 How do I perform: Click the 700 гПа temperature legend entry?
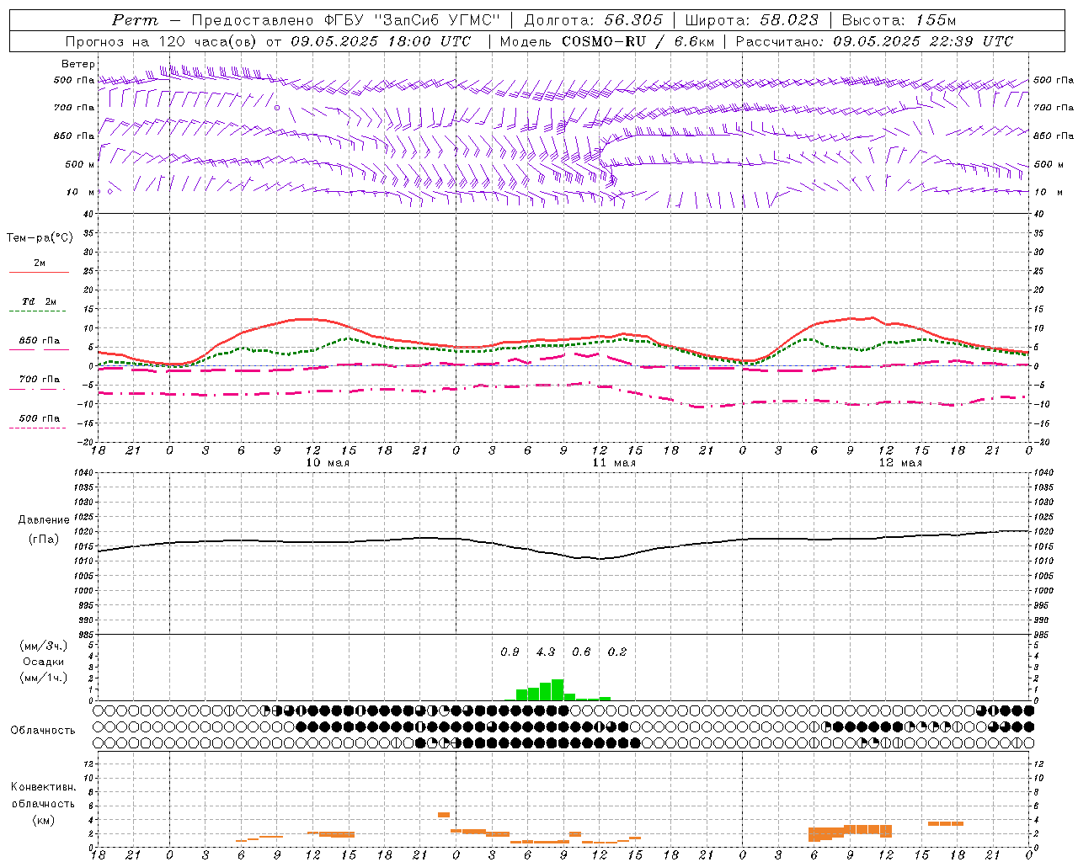pyautogui.click(x=40, y=383)
